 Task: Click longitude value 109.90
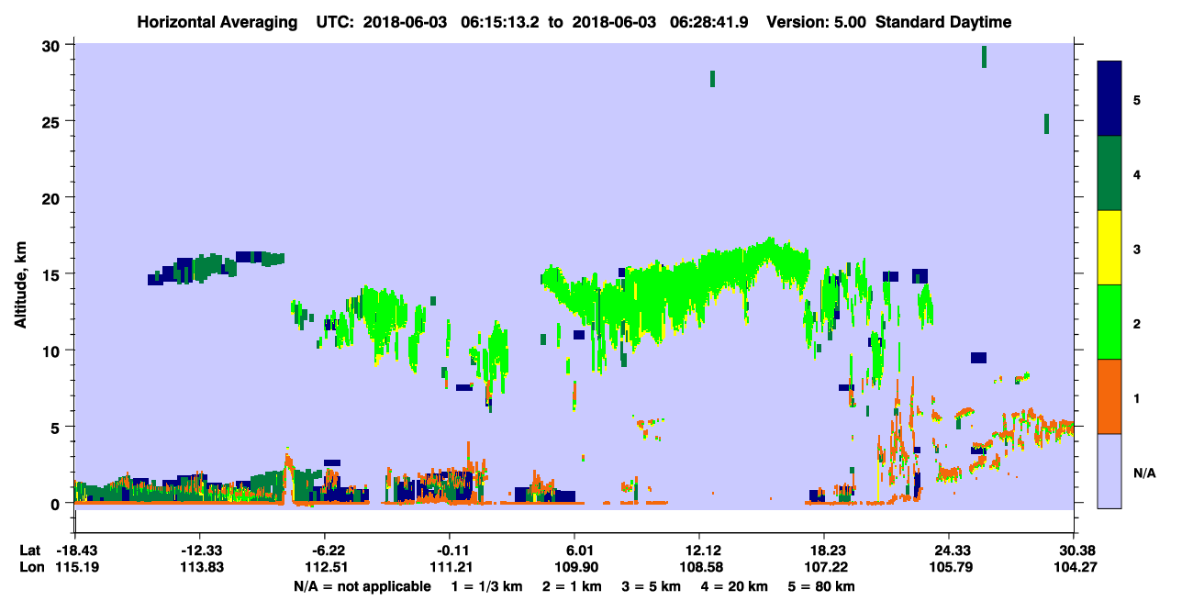[x=574, y=567]
